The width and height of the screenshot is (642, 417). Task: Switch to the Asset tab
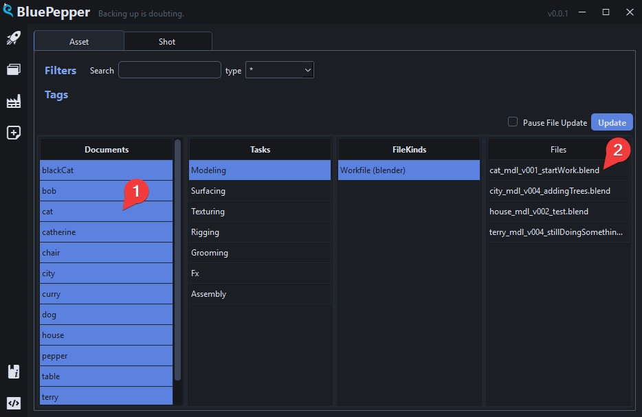[x=79, y=41]
